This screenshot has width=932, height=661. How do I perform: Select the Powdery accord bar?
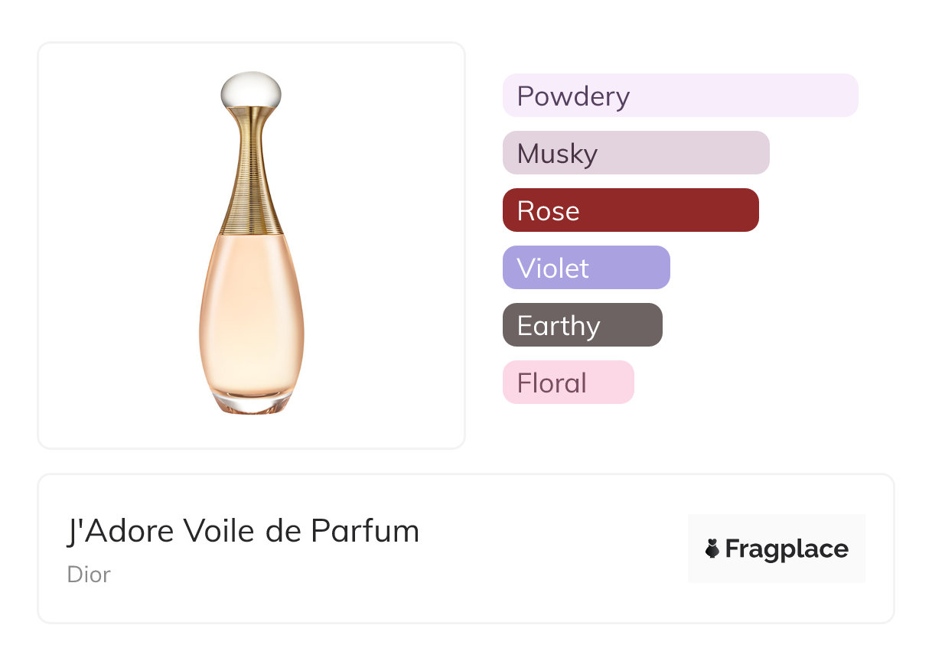point(680,96)
